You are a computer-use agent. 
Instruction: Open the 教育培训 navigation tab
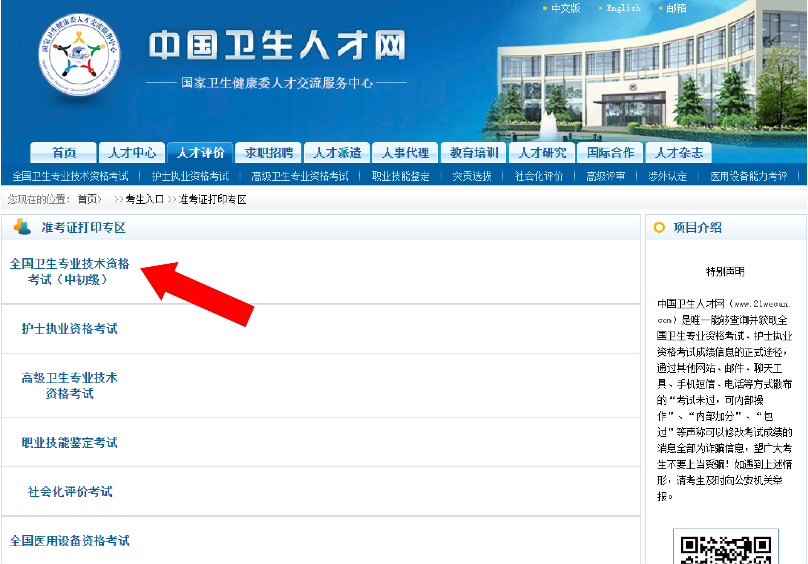[474, 153]
